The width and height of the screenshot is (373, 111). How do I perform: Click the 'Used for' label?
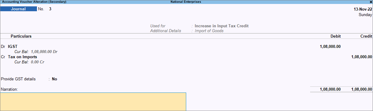(158, 26)
